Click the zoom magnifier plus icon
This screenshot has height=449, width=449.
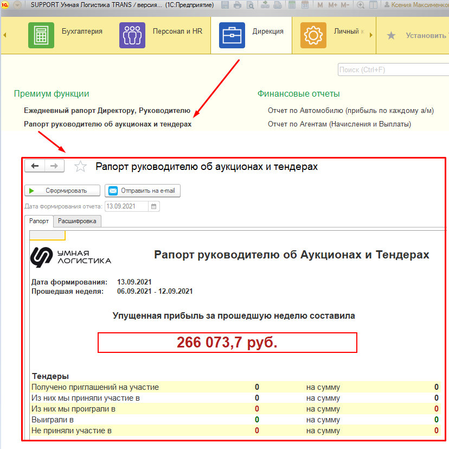(x=361, y=5)
